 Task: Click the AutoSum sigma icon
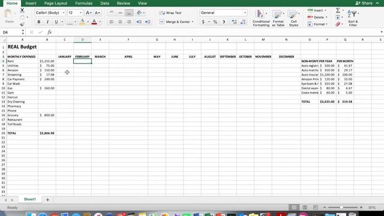[338, 10]
